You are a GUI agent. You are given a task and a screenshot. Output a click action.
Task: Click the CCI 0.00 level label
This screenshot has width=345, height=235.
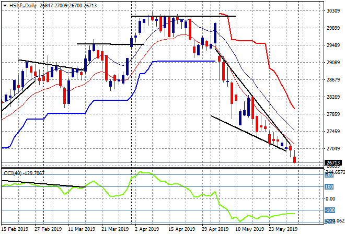click(x=330, y=199)
